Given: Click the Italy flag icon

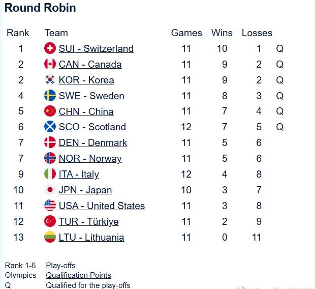Looking at the screenshot, I should [50, 174].
